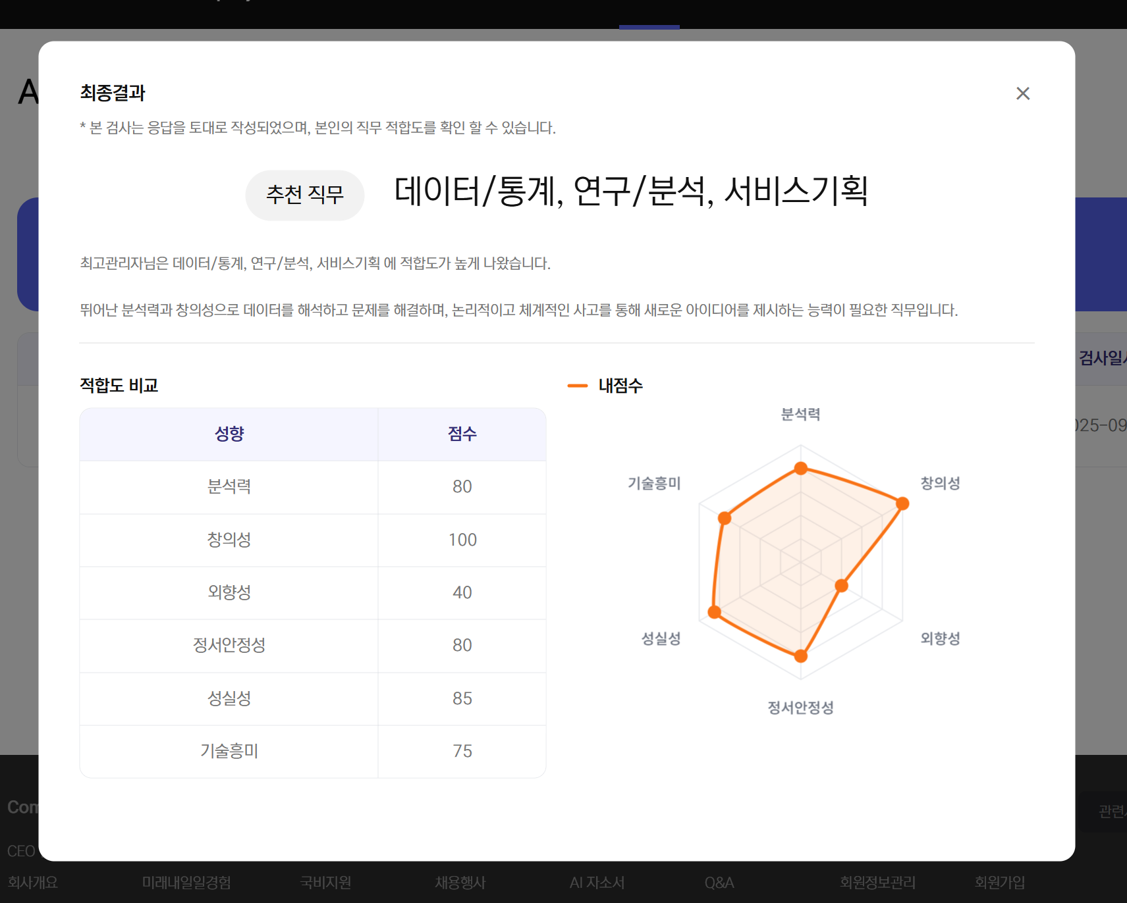Toggle the 내점수 legend on the chart
The height and width of the screenshot is (903, 1127).
(x=605, y=386)
